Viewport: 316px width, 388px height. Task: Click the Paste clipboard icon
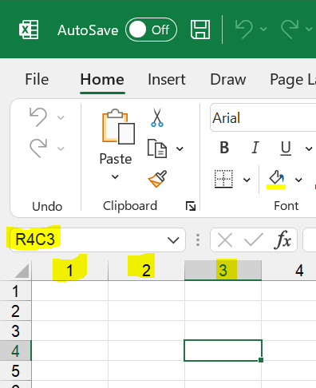point(118,127)
